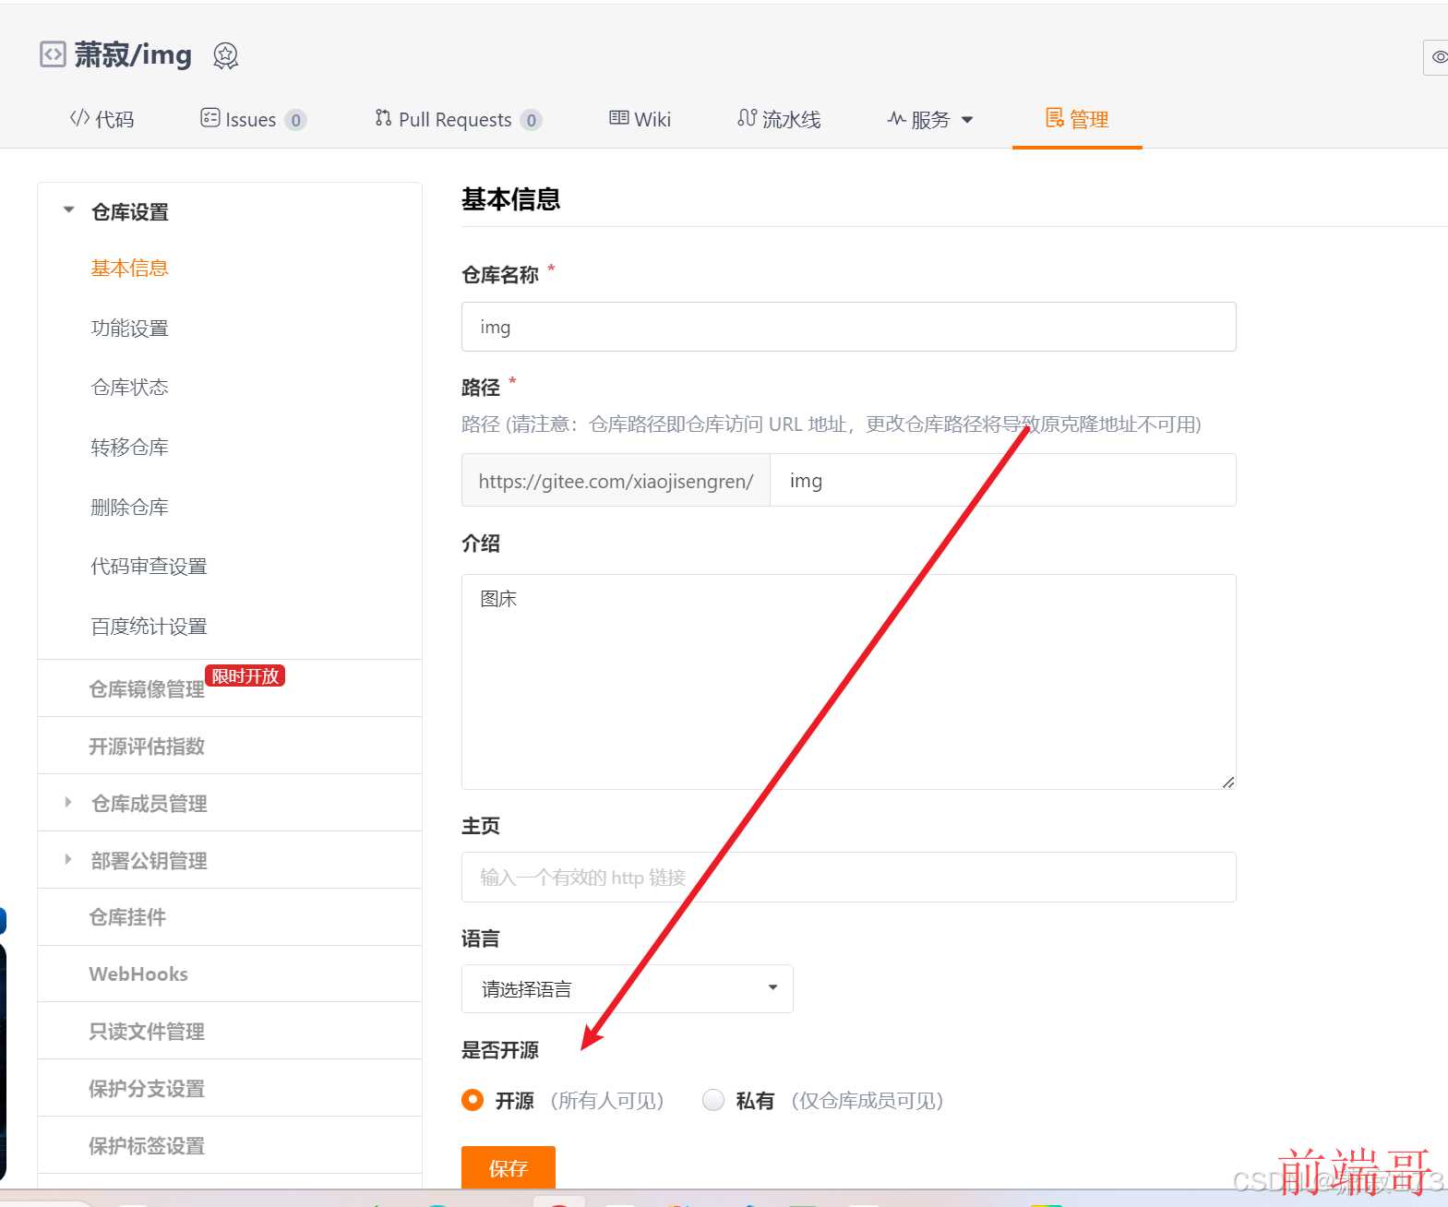This screenshot has width=1448, height=1207.
Task: Open the Pull Requests tab
Action: pyautogui.click(x=458, y=119)
